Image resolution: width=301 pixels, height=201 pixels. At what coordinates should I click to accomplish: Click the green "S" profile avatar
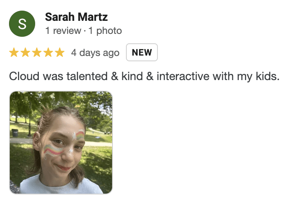coord(22,24)
